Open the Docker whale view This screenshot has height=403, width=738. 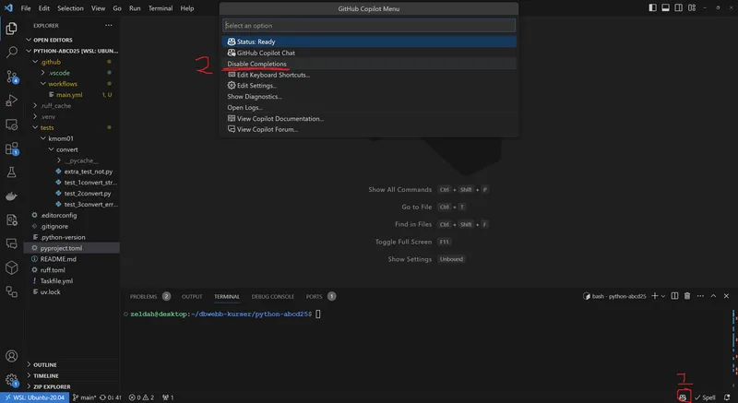pyautogui.click(x=11, y=196)
